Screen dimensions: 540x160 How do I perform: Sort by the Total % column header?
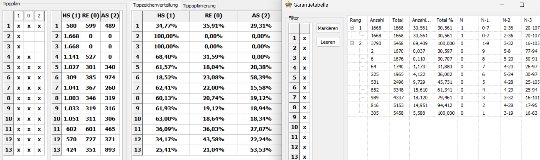coord(445,20)
